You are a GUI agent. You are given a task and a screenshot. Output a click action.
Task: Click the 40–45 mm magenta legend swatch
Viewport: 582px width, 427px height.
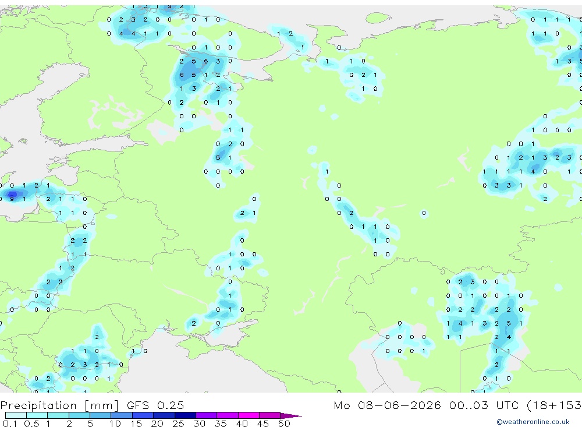coord(249,415)
